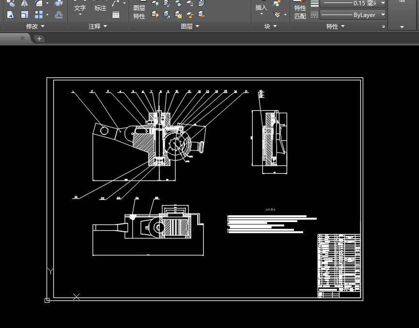The height and width of the screenshot is (328, 419).
Task: Select the Scale tool
Action: point(25,15)
